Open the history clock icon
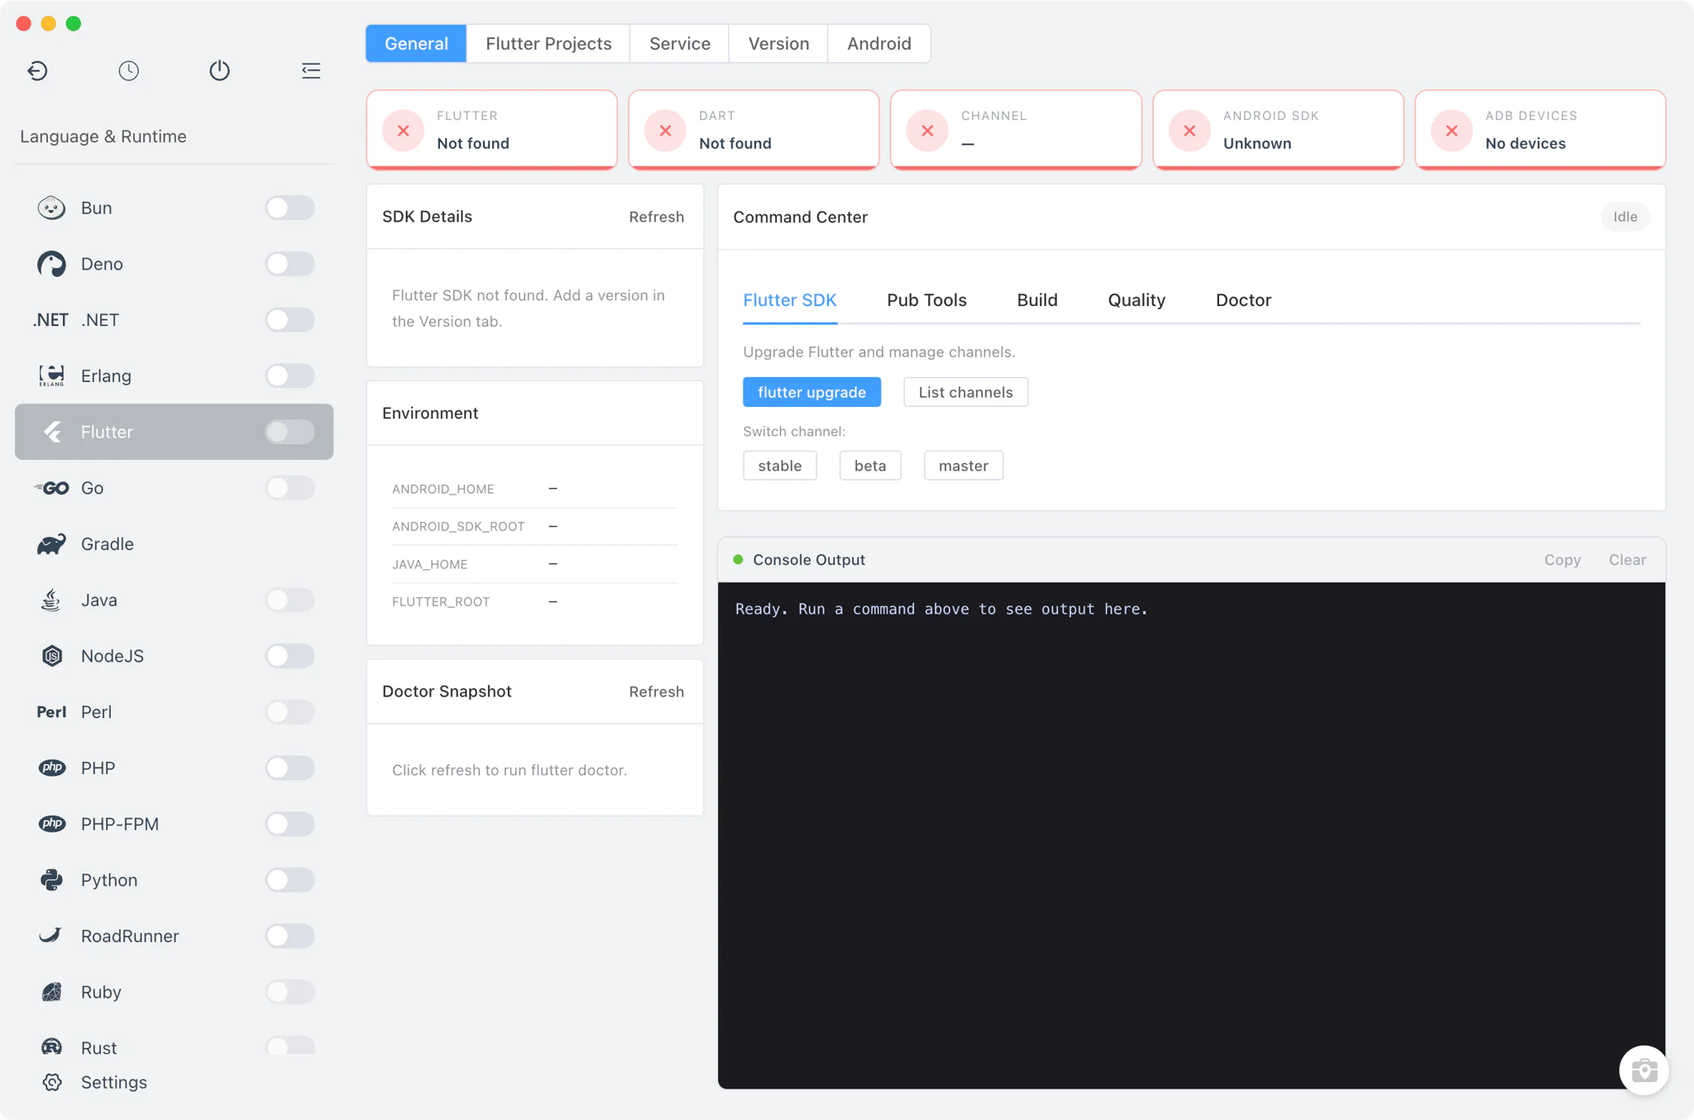 tap(128, 70)
